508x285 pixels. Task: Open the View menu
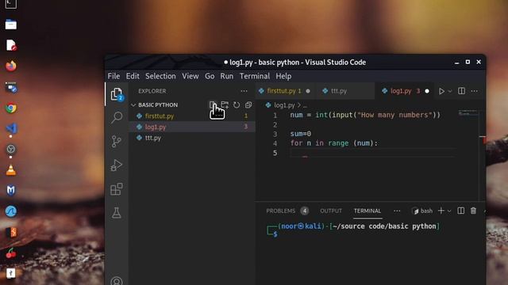[x=190, y=76]
